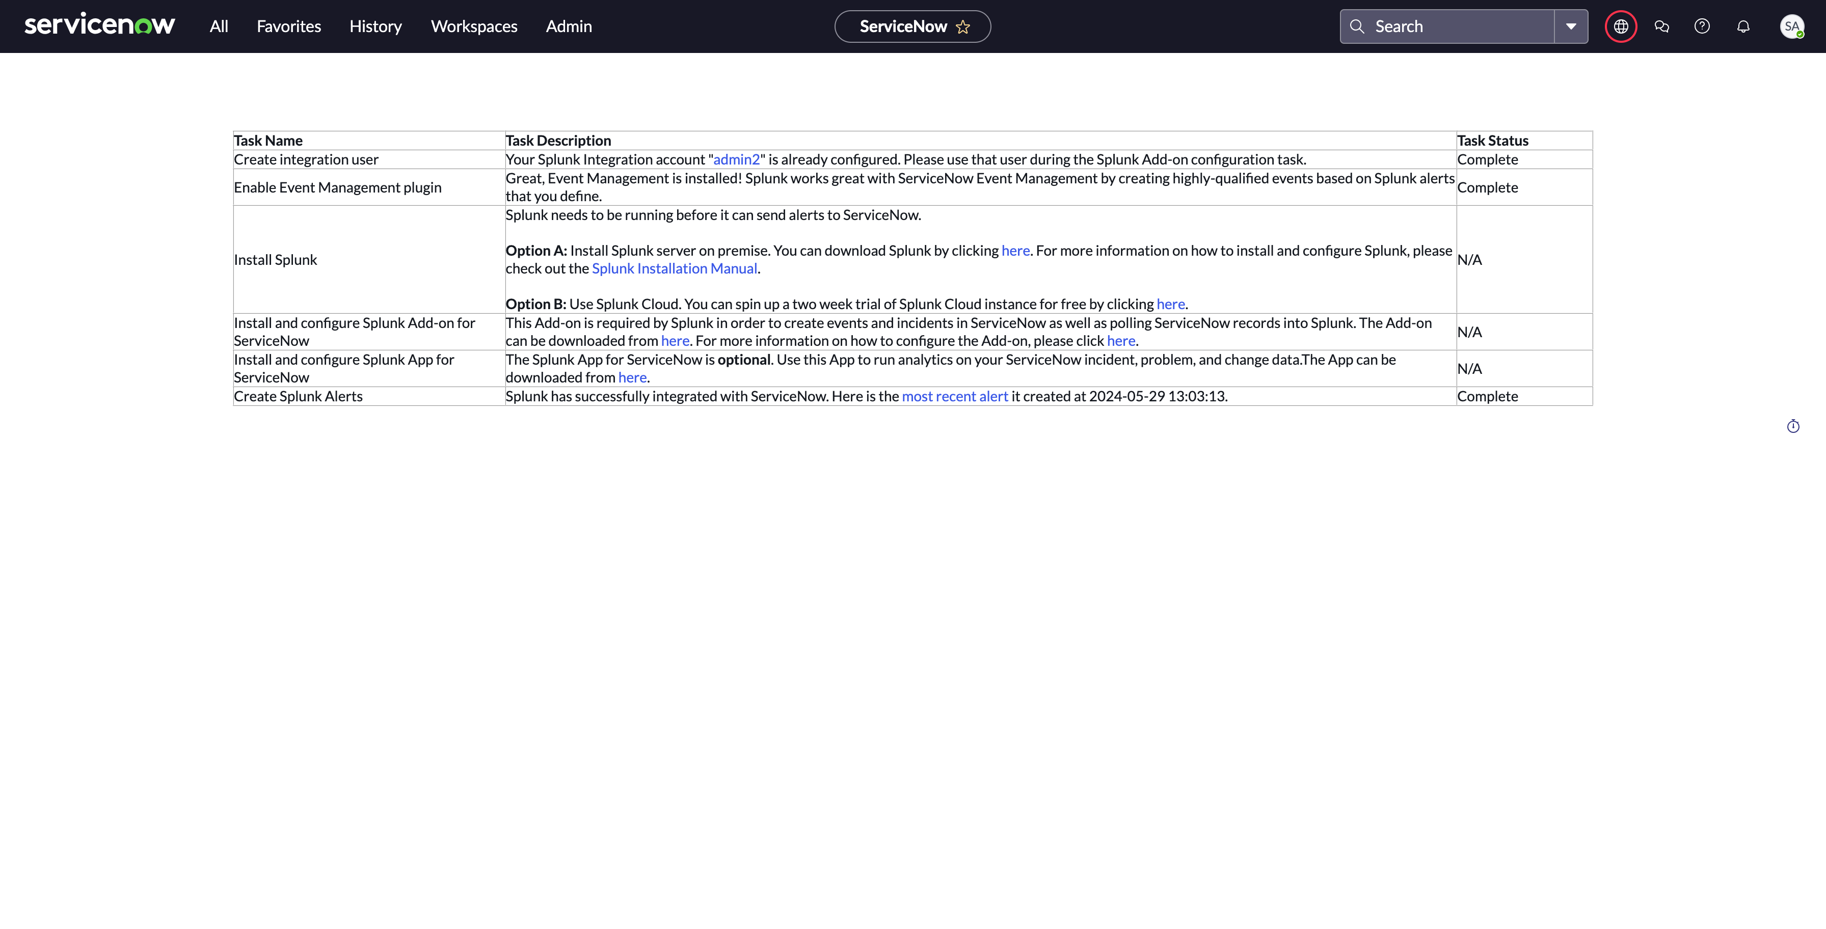Open the History menu

tap(375, 26)
